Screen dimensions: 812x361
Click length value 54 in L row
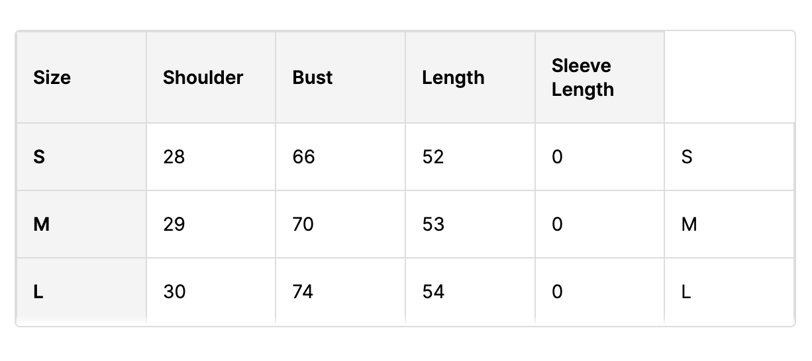pos(433,292)
